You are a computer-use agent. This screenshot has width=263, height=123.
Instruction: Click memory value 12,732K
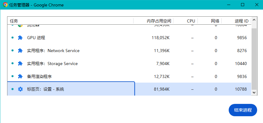[162, 76]
